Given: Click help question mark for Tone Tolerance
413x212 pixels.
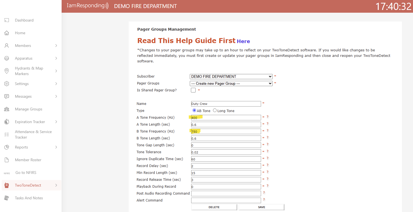Looking at the screenshot, I should coord(267,152).
